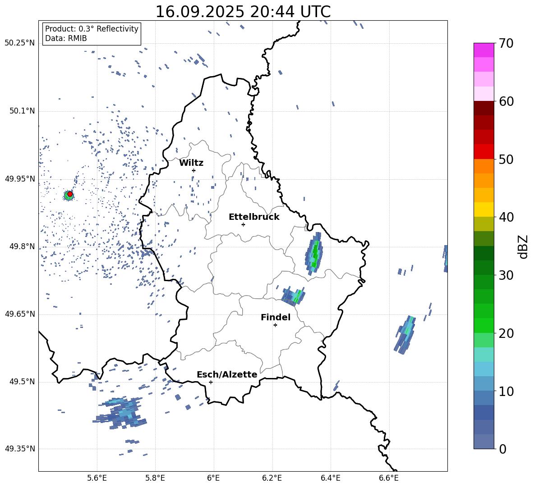The width and height of the screenshot is (534, 487).
Task: Click the colorbar tick label '50'
Action: pos(506,159)
